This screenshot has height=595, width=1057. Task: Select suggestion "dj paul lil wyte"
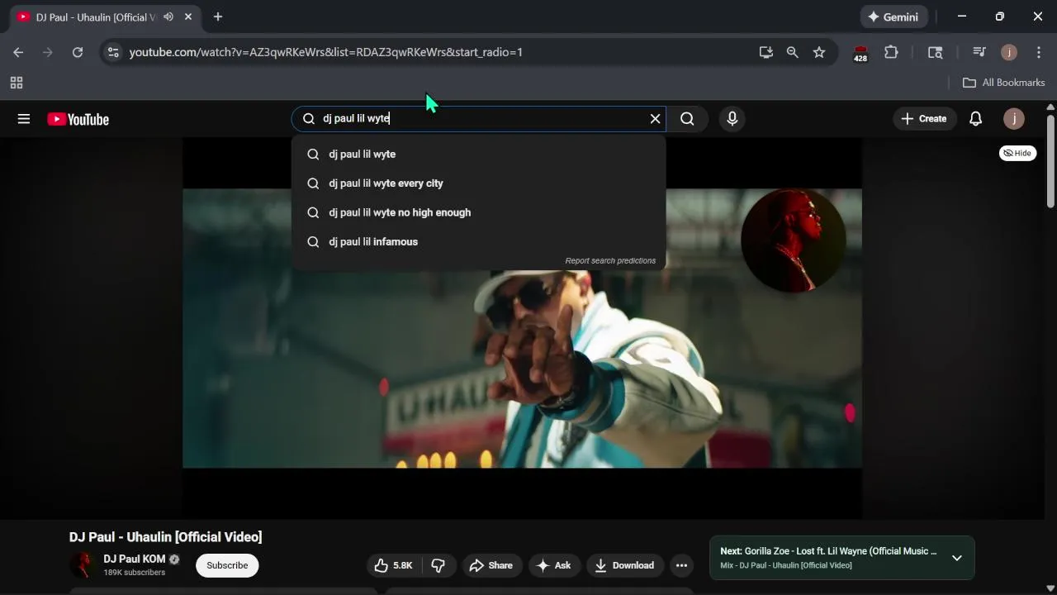pyautogui.click(x=479, y=154)
